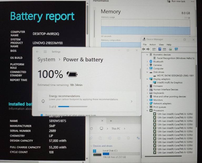
Task: Click chevron on Energy recommendations row
Action: point(132,101)
